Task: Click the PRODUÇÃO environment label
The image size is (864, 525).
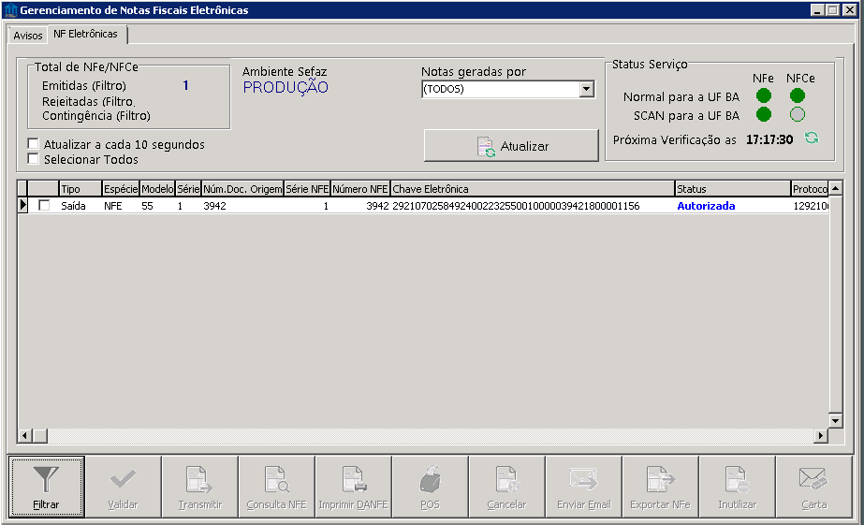Action: 286,87
